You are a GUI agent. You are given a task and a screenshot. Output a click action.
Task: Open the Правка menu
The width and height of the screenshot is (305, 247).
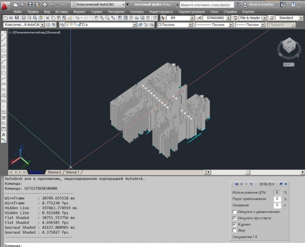(33, 12)
